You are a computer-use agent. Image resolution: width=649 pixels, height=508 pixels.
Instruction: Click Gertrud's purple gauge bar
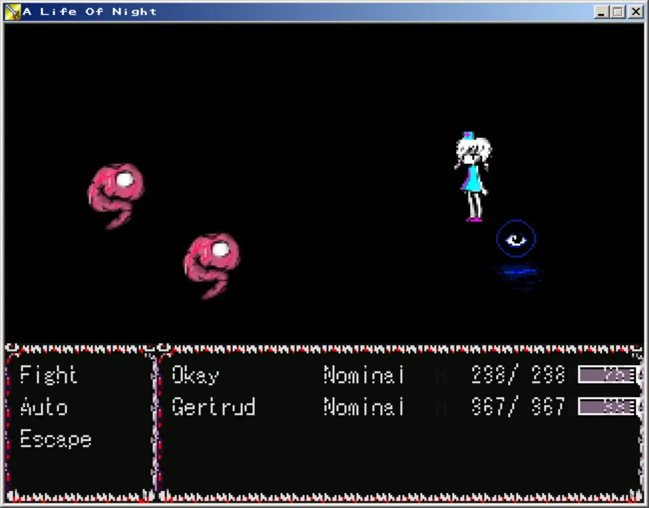coord(608,407)
